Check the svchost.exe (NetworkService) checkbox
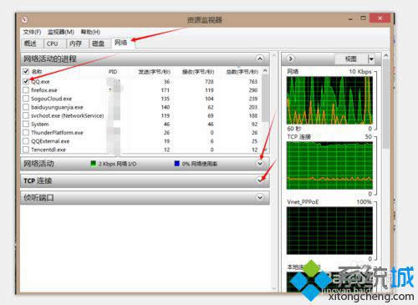This screenshot has height=305, width=418. pos(26,115)
